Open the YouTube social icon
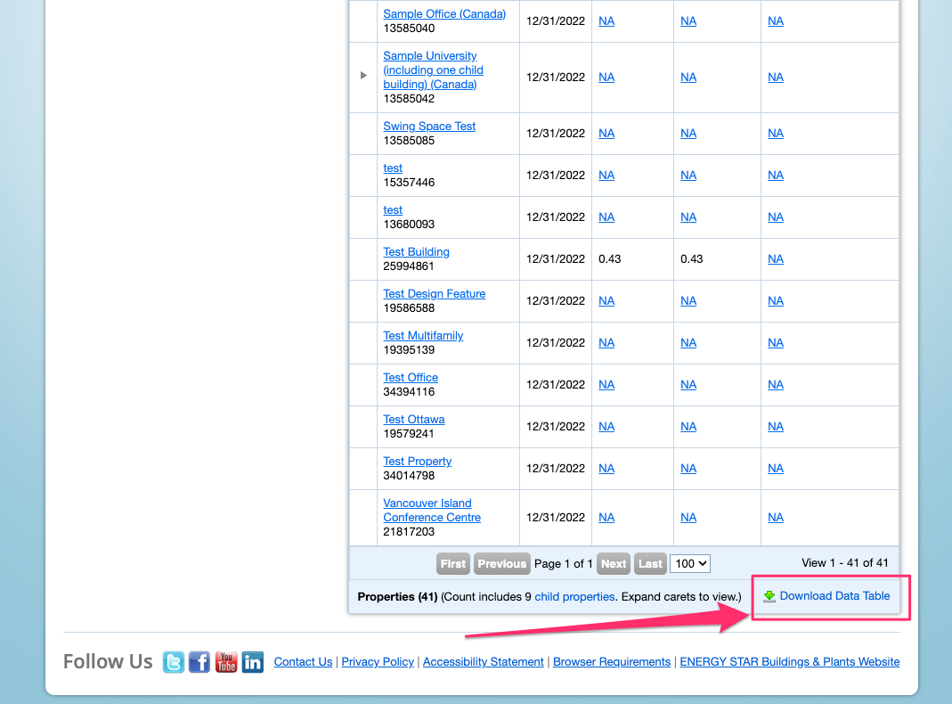 click(226, 662)
